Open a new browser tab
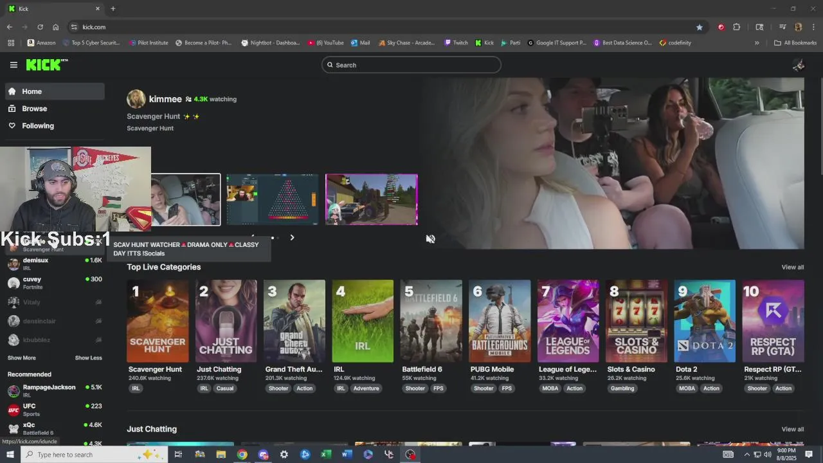 tap(113, 8)
